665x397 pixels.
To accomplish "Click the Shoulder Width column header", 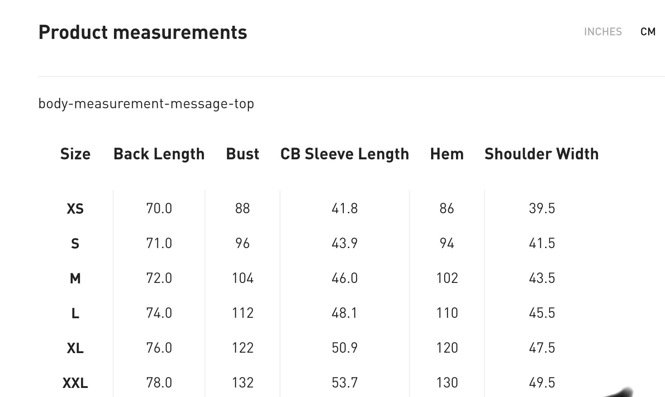I will 541,154.
